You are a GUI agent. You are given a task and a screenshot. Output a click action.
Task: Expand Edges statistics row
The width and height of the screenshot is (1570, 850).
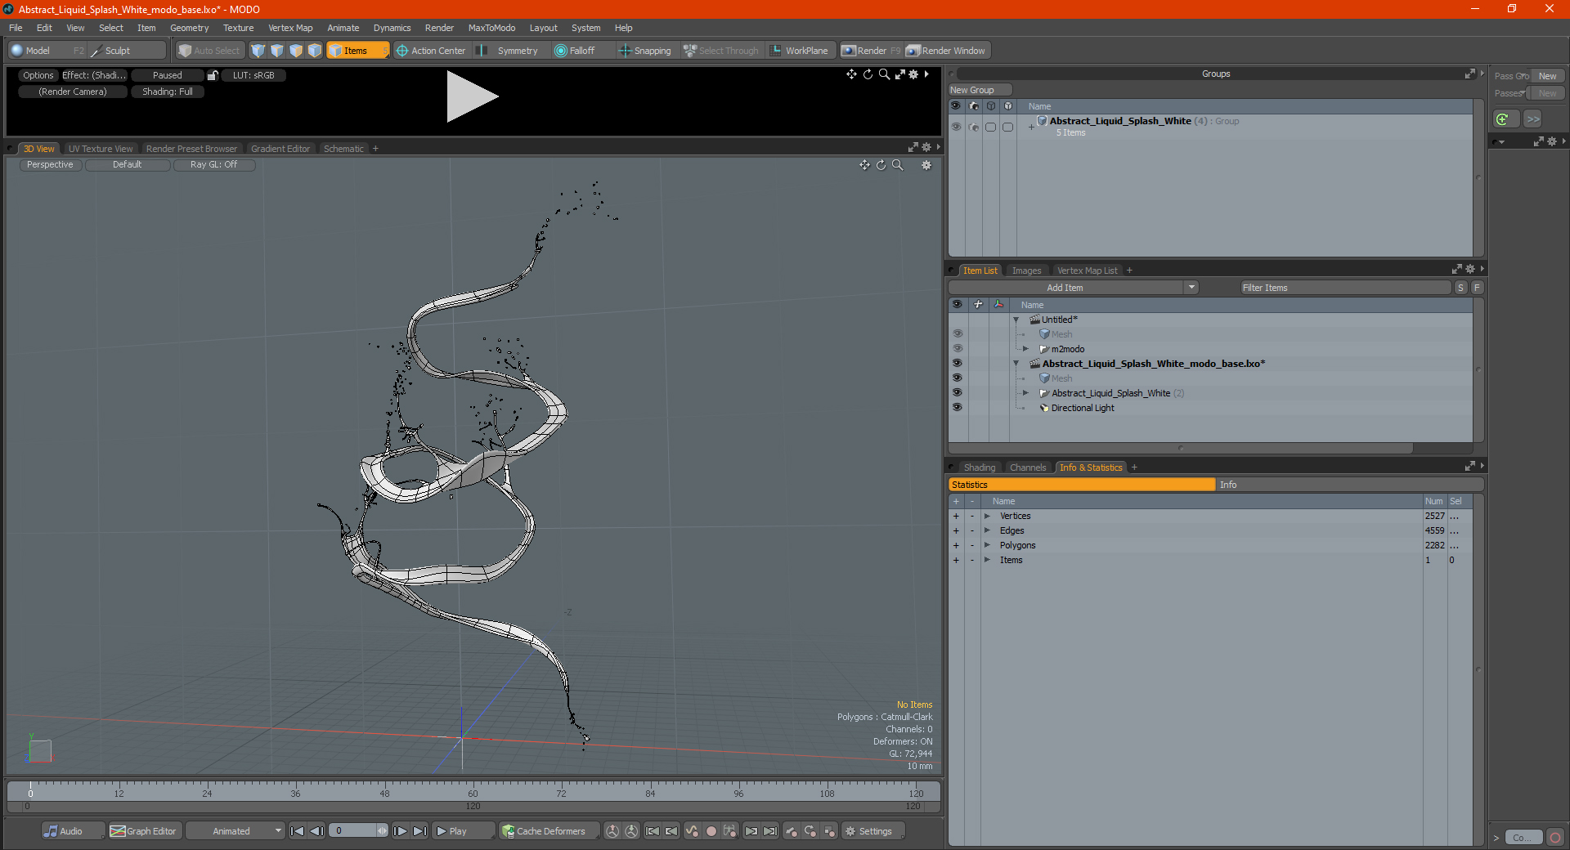pos(987,530)
